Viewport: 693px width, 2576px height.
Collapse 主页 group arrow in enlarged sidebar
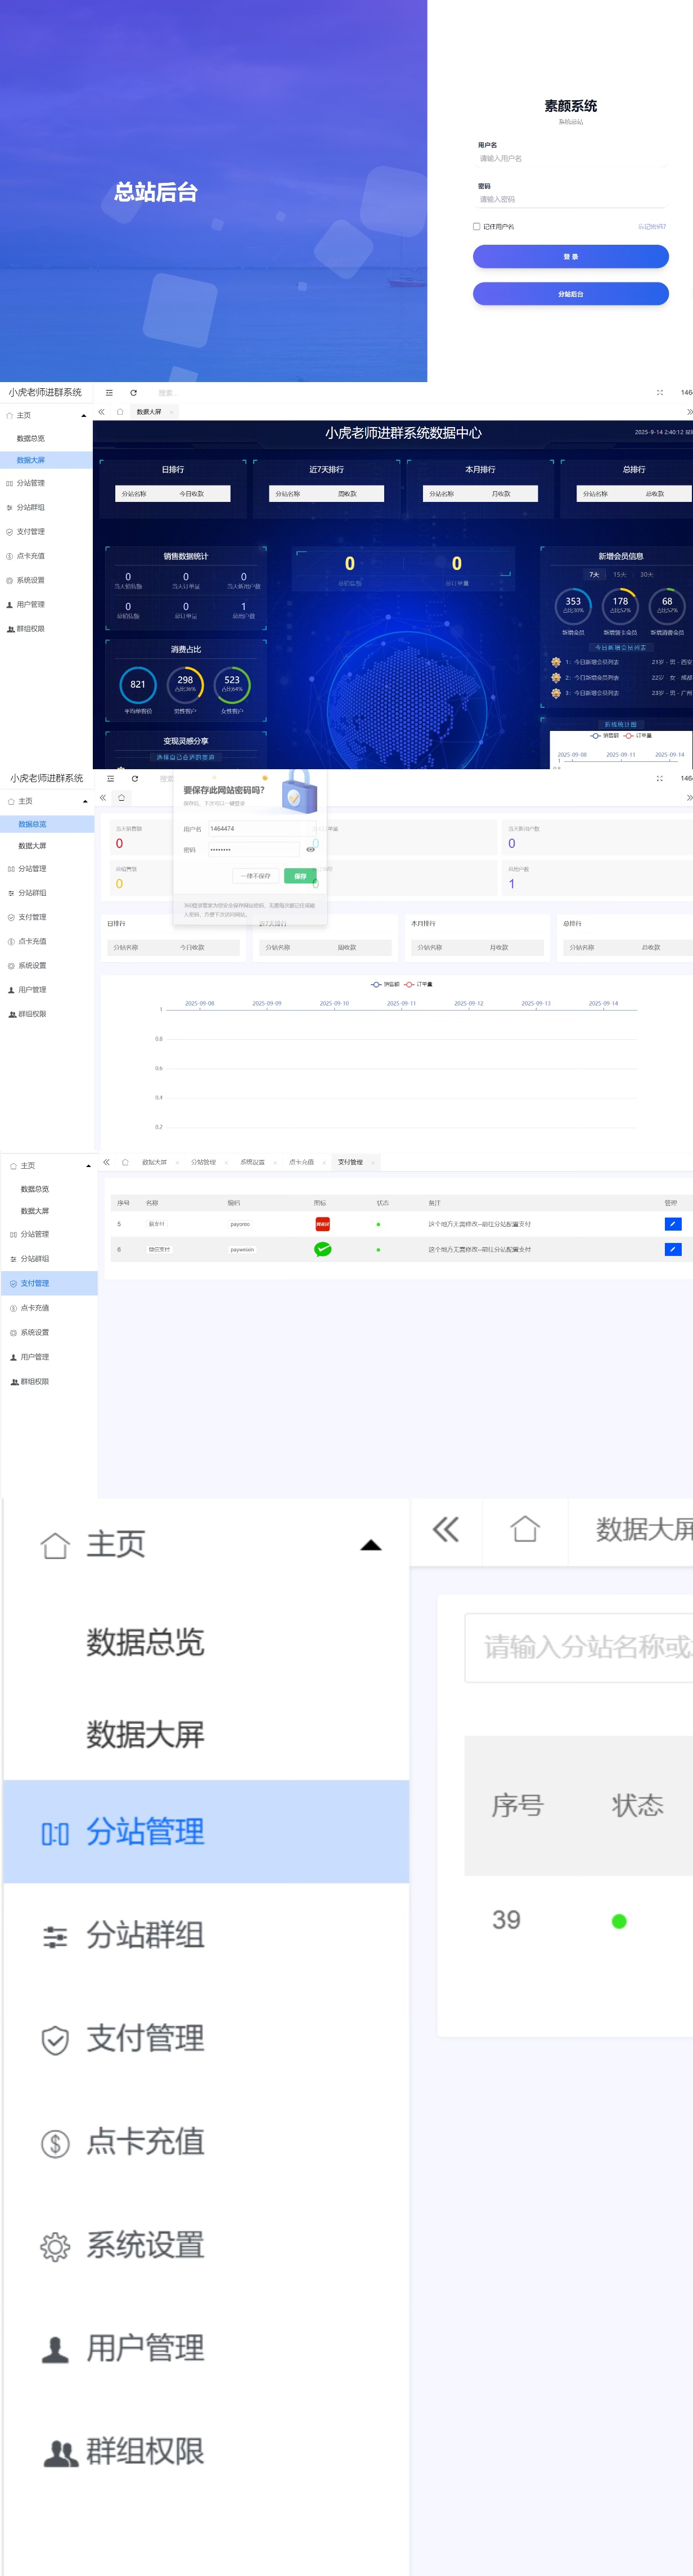coord(371,1545)
